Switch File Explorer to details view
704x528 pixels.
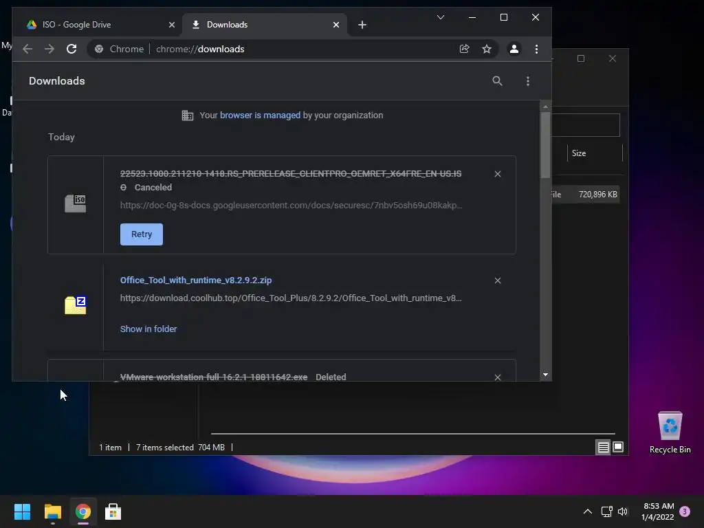(603, 447)
